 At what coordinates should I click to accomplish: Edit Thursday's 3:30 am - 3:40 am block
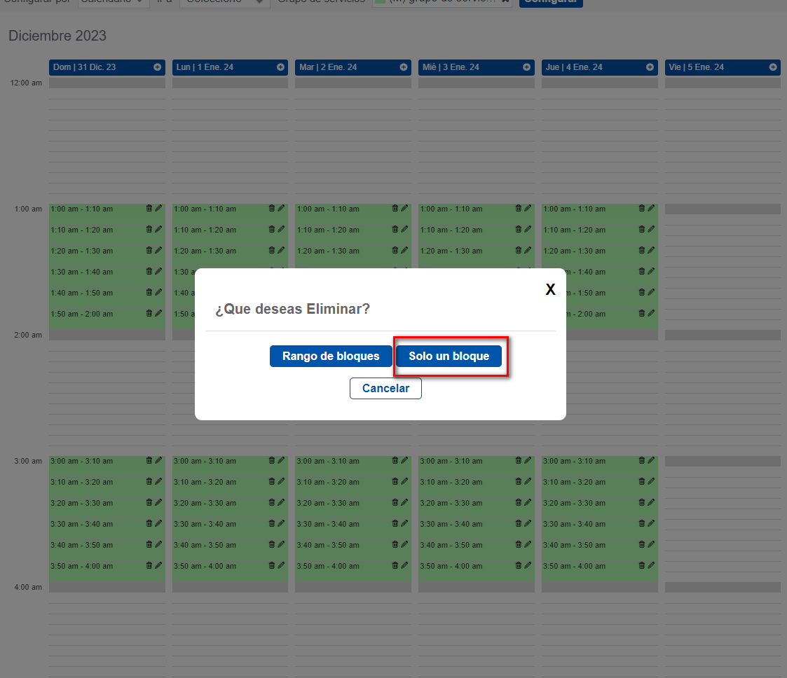[651, 523]
